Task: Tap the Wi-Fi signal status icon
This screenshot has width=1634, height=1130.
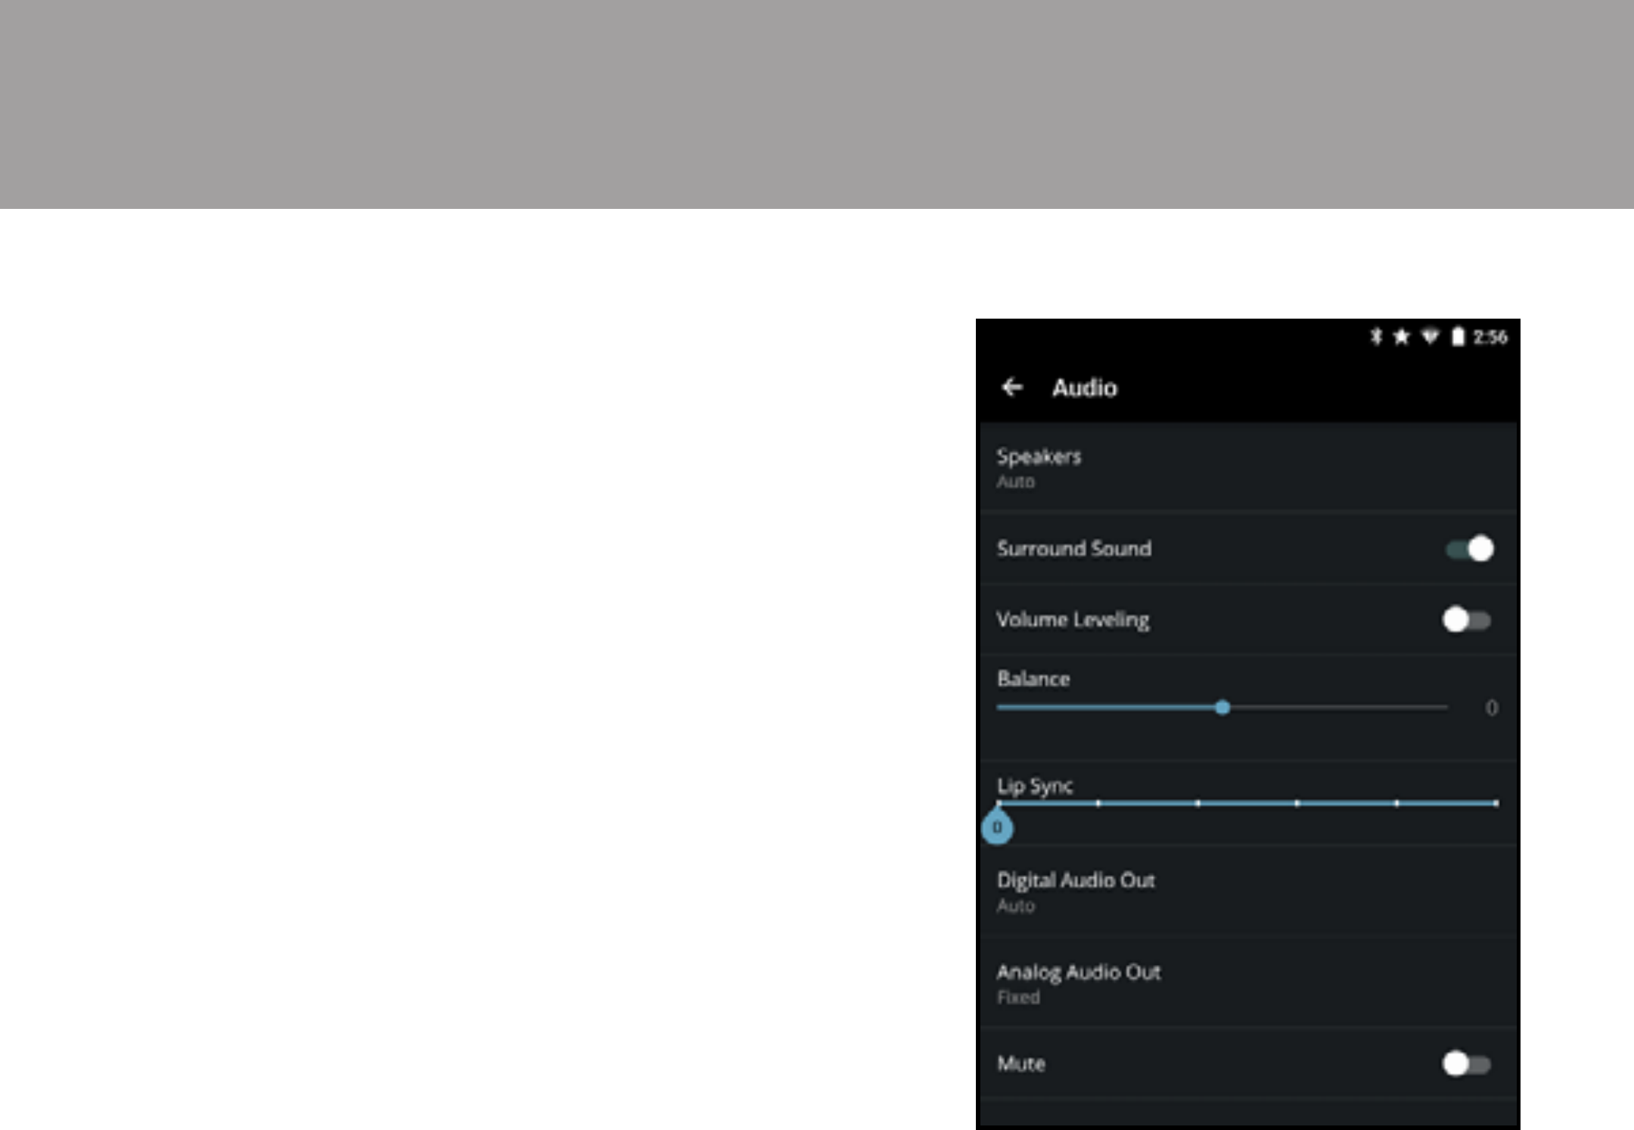Action: click(x=1429, y=337)
